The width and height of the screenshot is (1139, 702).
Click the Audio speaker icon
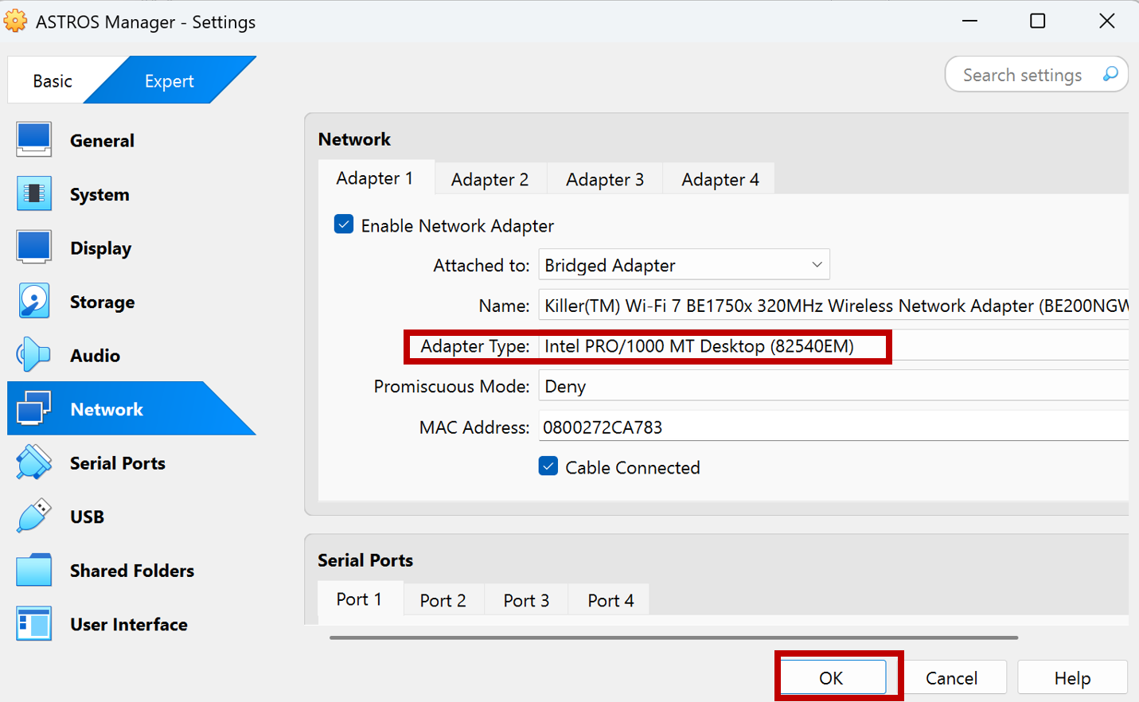click(x=33, y=355)
